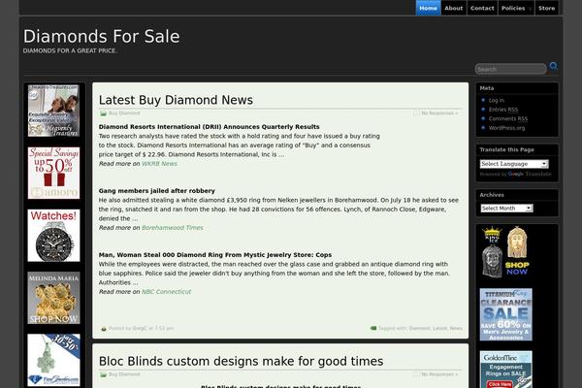Viewport: 582px width, 388px height.
Task: Click 'Man, Woman Steal 000 Diamond Ring' headline
Action: 215,255
